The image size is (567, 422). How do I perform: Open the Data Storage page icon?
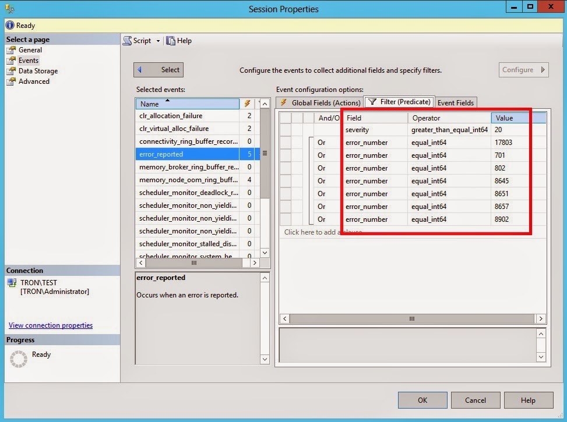tap(11, 71)
